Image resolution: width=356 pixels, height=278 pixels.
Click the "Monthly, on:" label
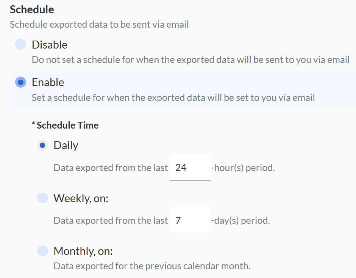pyautogui.click(x=83, y=251)
